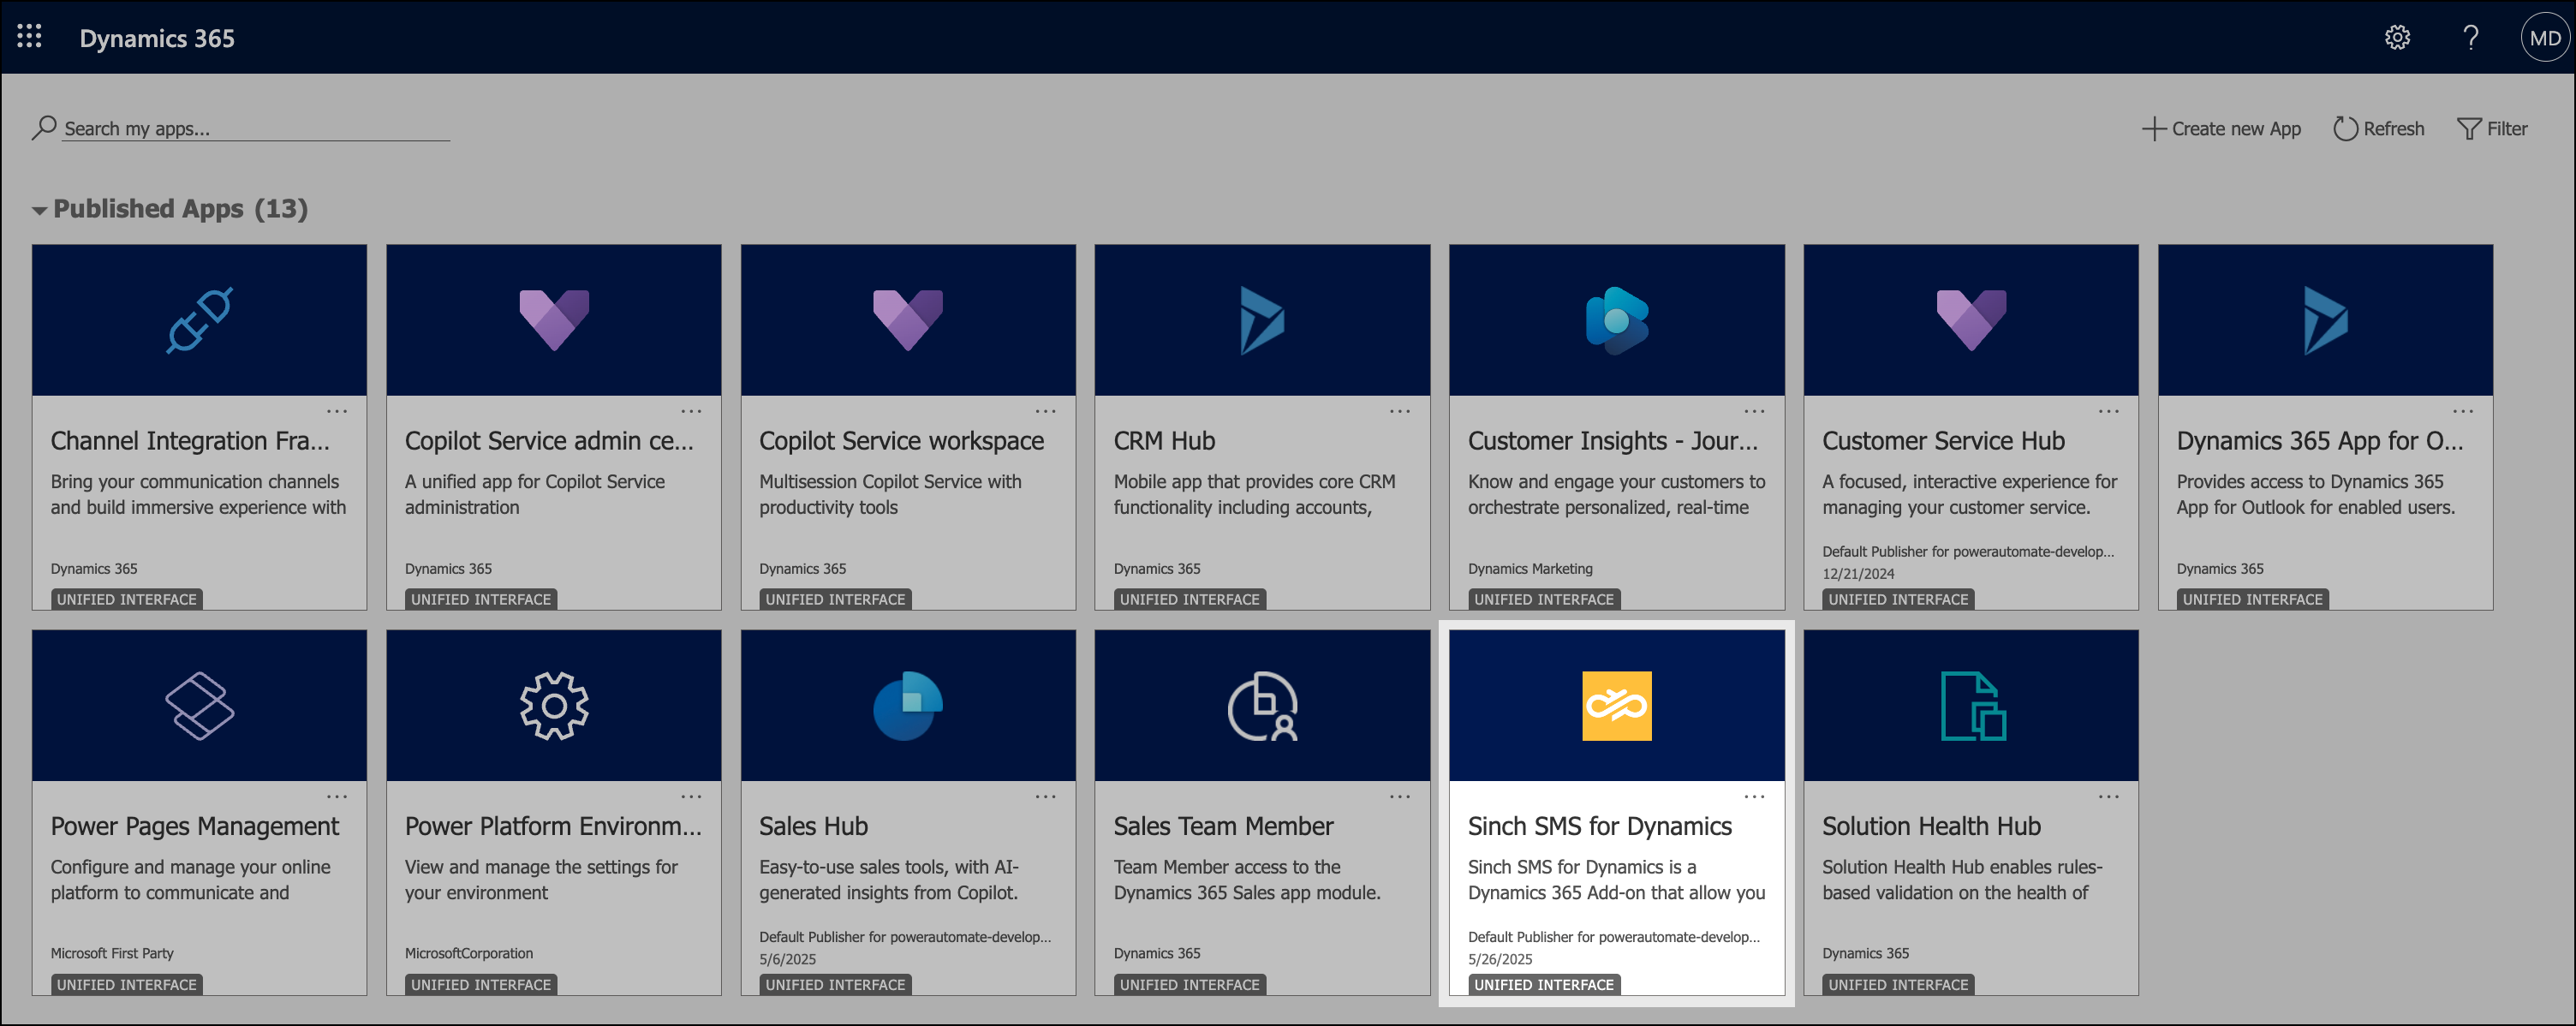Open more options for Customer Insights Journeys
Viewport: 2576px width, 1026px height.
(x=1754, y=411)
